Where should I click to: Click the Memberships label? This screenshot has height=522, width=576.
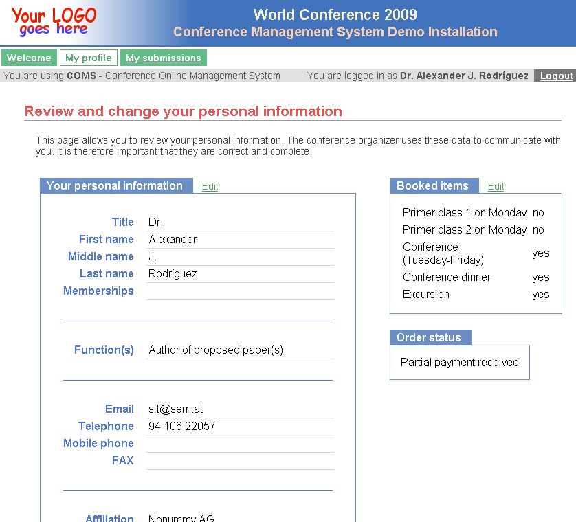coord(98,291)
